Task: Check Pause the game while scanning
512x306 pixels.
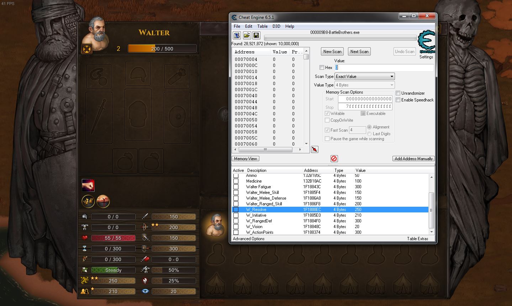Action: [327, 139]
